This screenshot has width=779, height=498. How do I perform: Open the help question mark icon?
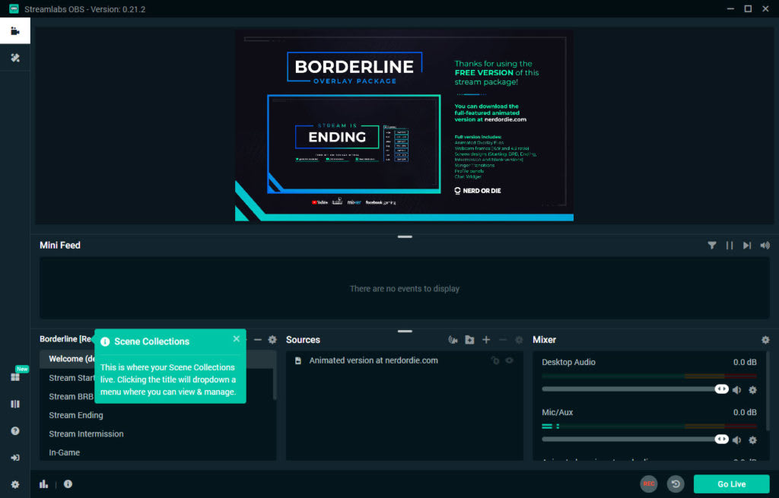coord(14,431)
